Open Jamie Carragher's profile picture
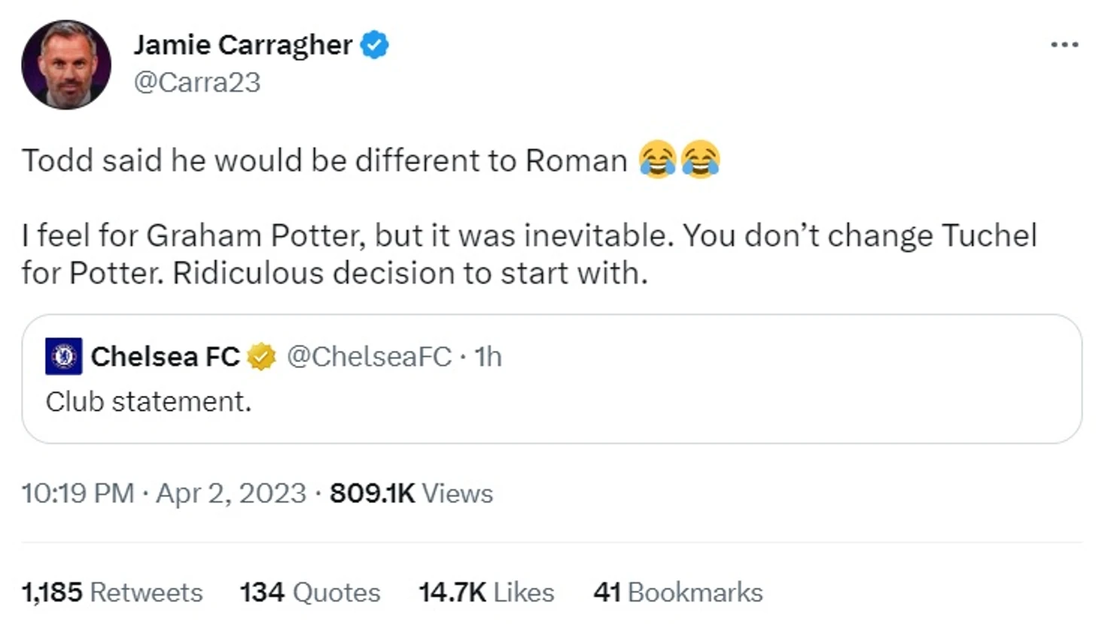Viewport: 1099px width, 624px height. pos(66,65)
